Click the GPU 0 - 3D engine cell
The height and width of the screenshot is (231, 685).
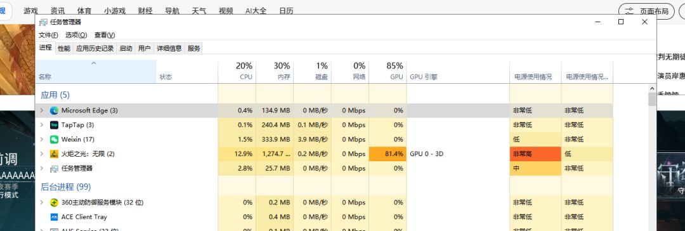pos(458,154)
